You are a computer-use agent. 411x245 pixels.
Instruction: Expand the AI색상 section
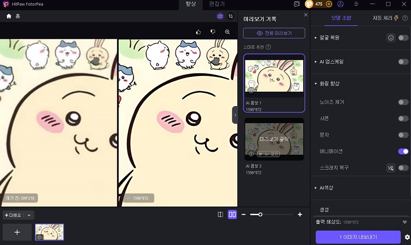[x=315, y=188]
